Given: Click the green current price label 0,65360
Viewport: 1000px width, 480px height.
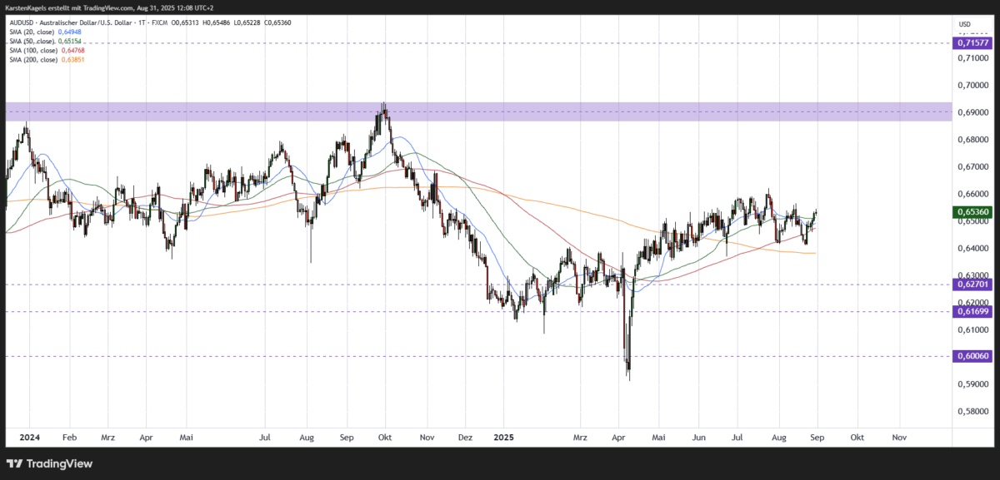Looking at the screenshot, I should pos(972,212).
